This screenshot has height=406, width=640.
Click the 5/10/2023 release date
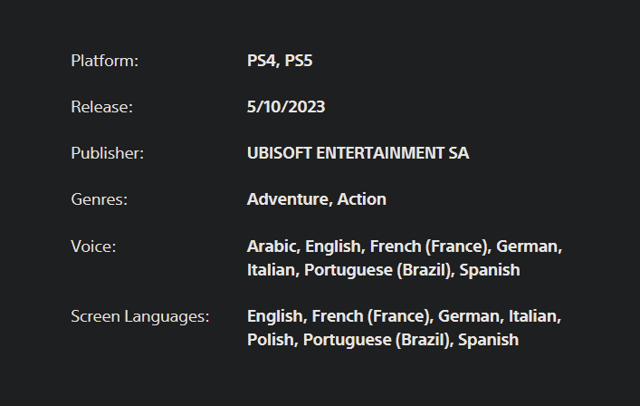tap(286, 107)
